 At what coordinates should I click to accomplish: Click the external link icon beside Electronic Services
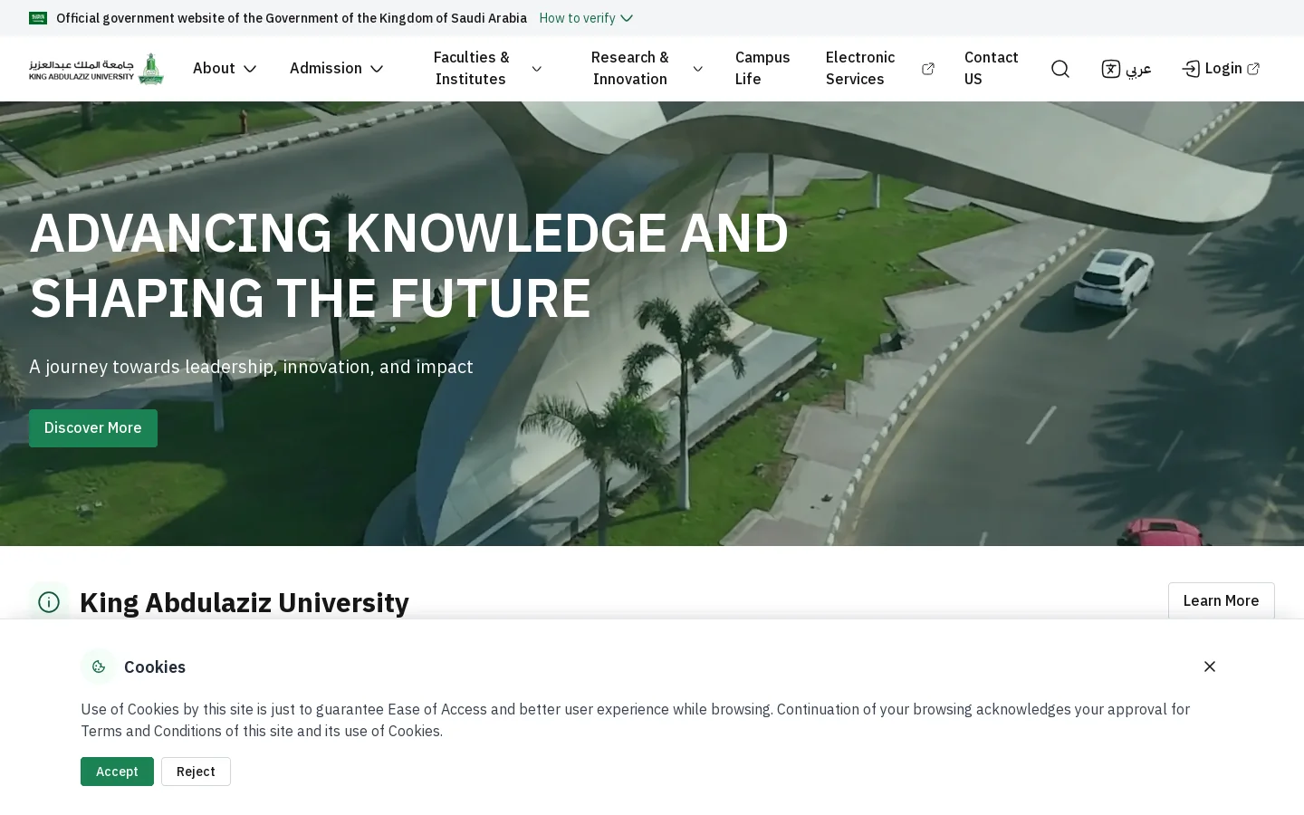(x=928, y=69)
